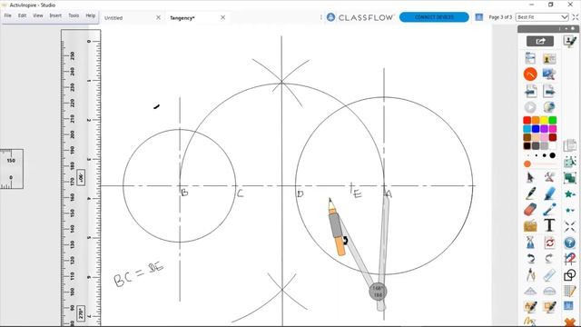Select the Eraser tool
The height and width of the screenshot is (327, 581).
click(530, 210)
